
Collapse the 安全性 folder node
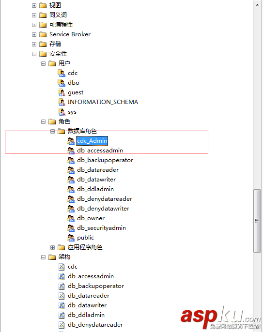pyautogui.click(x=34, y=54)
